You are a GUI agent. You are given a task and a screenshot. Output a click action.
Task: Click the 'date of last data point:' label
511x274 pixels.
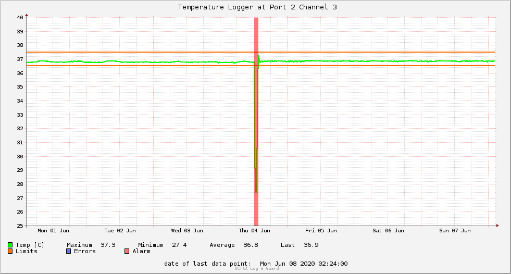point(208,264)
